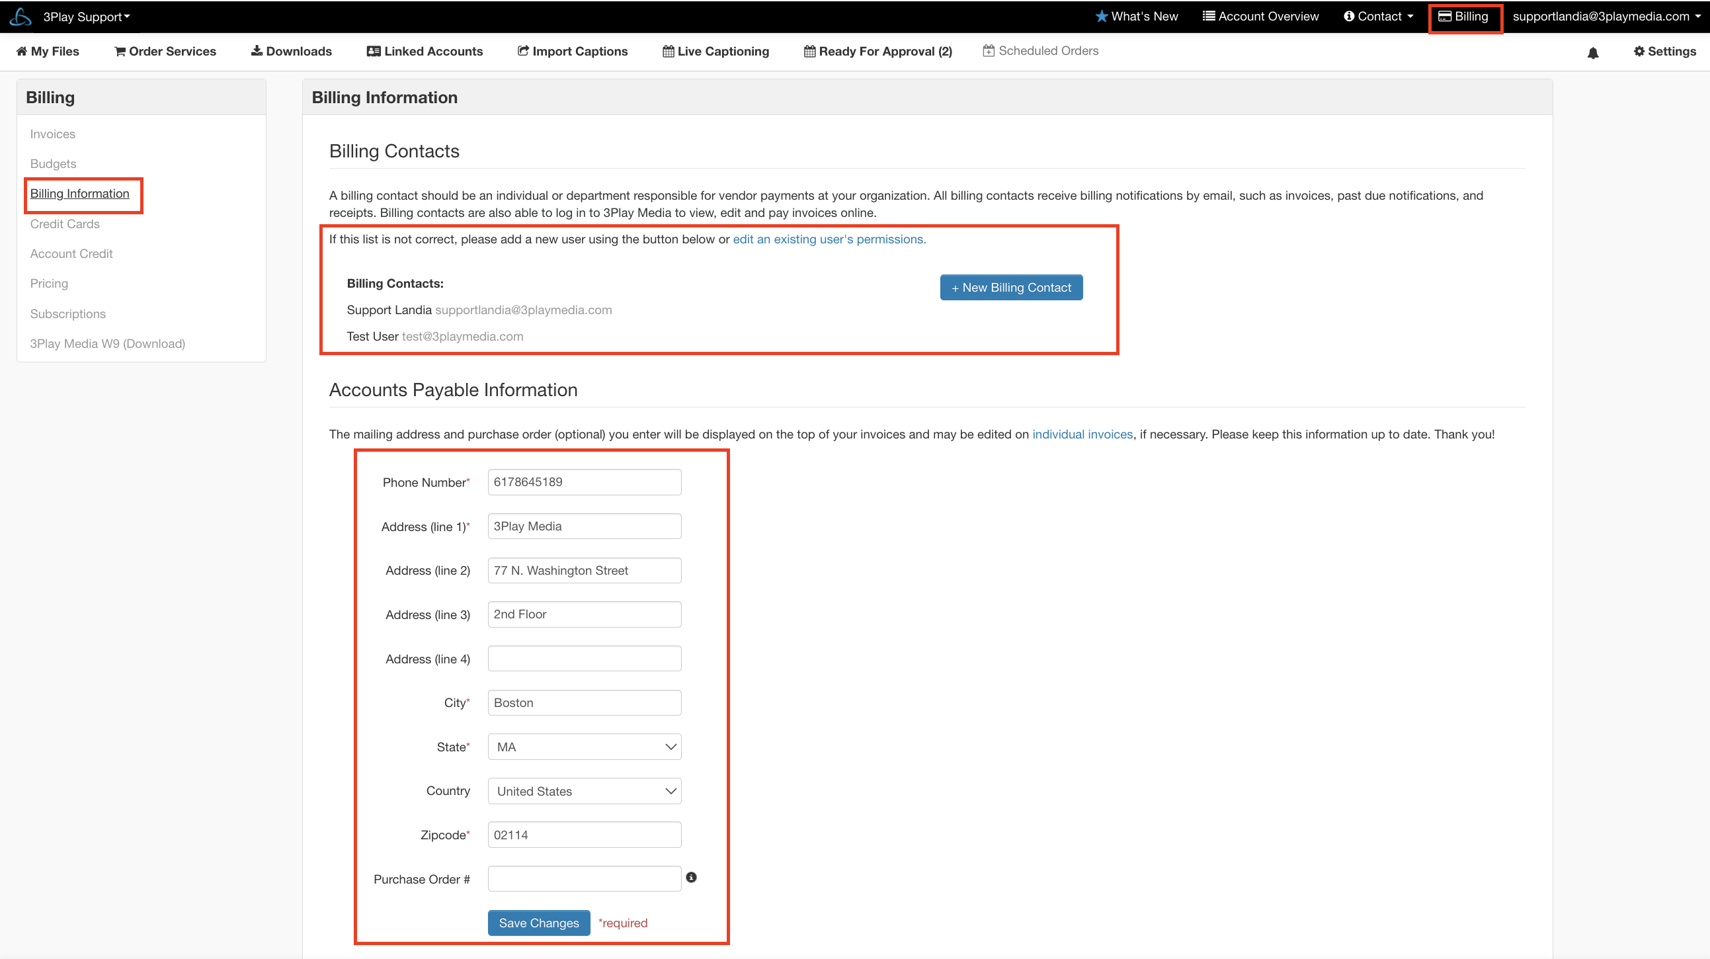
Task: Click the Test User contact name
Action: click(x=372, y=337)
